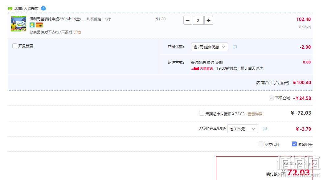
Task: Click the quantity input field showing 2
Action: (x=198, y=20)
